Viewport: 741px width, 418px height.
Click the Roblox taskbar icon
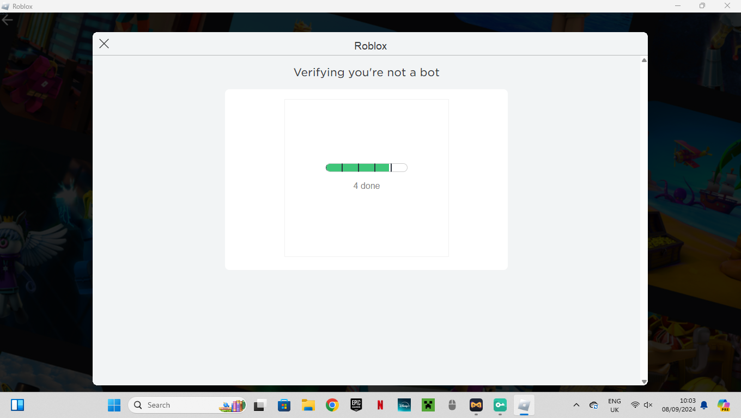pos(524,405)
